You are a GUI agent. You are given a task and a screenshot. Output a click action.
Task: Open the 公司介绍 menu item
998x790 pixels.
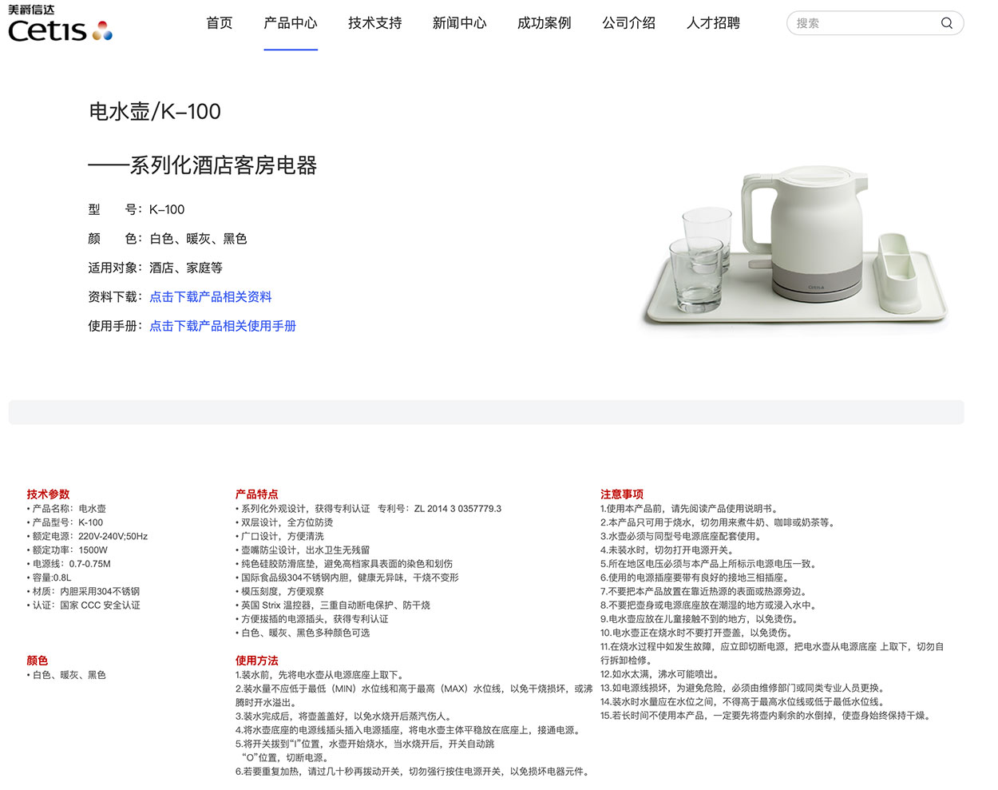[628, 23]
